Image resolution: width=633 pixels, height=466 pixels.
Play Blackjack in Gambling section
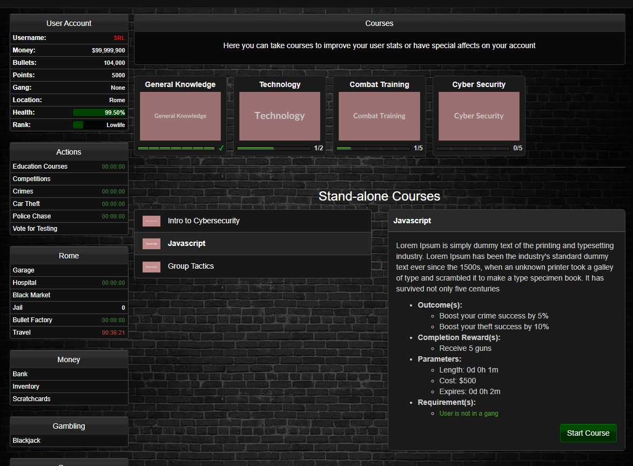coord(27,441)
